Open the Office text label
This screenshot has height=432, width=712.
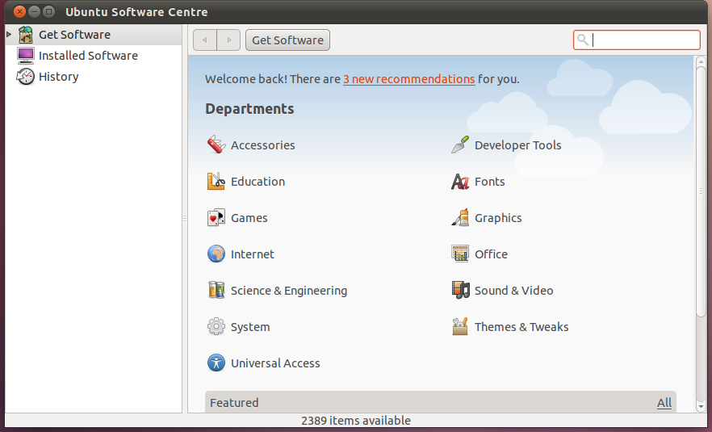tap(492, 254)
